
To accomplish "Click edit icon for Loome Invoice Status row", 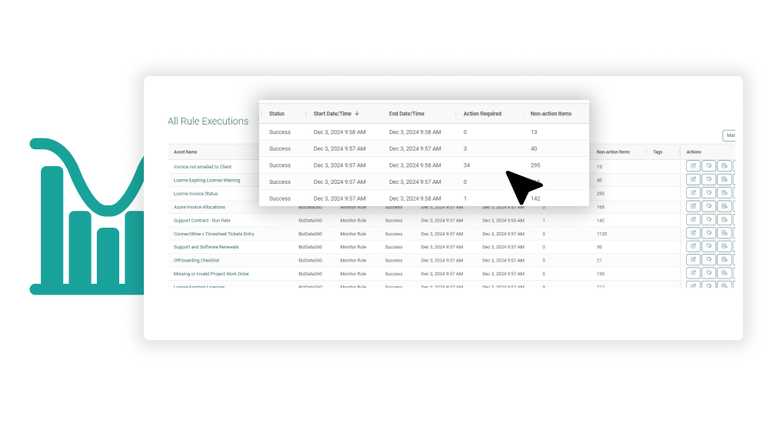I will [693, 193].
